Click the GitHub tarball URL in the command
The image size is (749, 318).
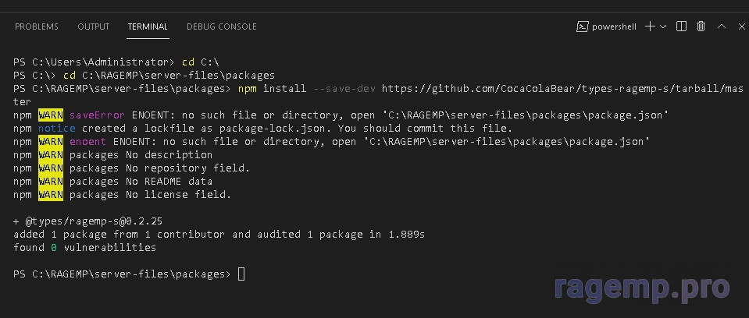pos(562,89)
